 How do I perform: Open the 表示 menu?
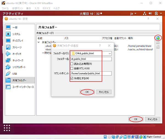pyautogui.click(x=29, y=9)
